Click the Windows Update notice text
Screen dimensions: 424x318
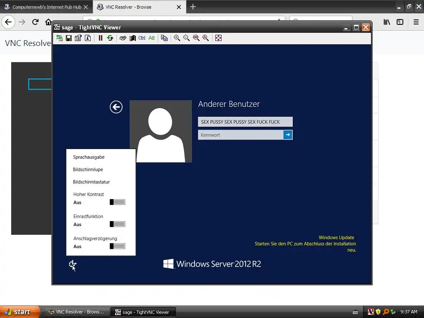(305, 243)
